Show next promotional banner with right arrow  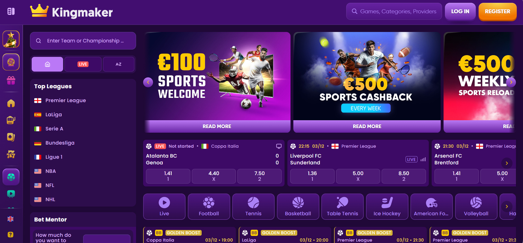tap(511, 82)
